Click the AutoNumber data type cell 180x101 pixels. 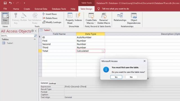point(91,37)
